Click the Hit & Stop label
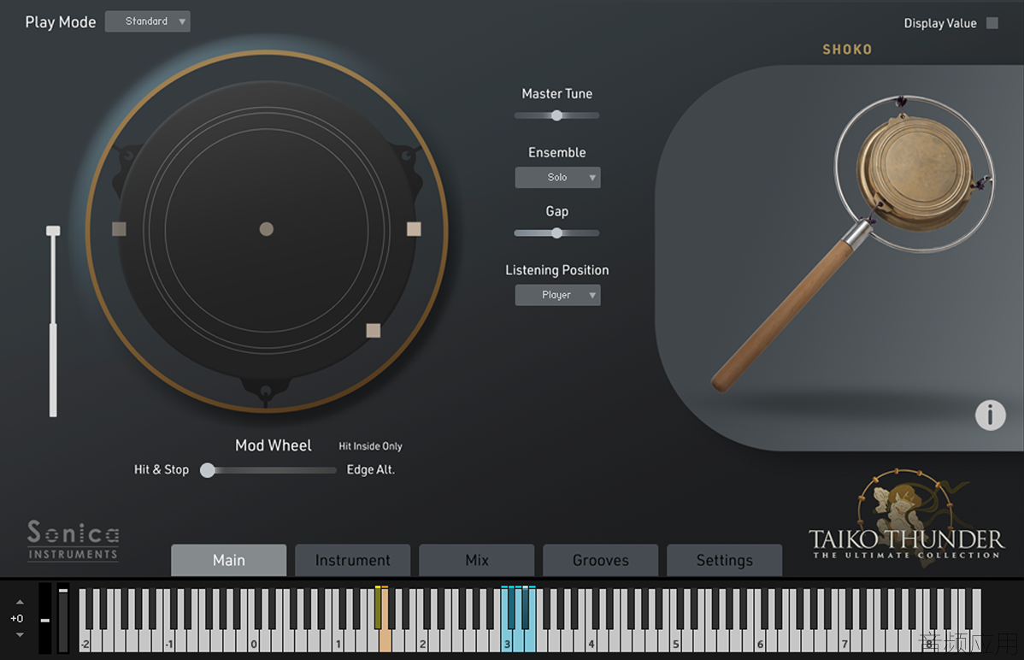1024x660 pixels. pos(162,469)
